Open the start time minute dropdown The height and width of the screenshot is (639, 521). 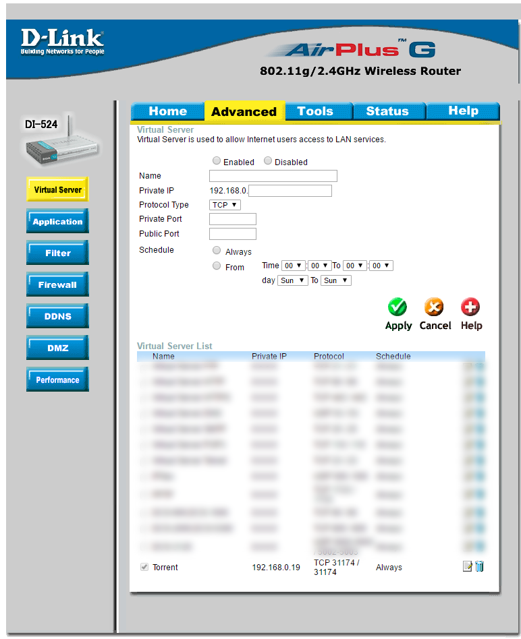319,266
